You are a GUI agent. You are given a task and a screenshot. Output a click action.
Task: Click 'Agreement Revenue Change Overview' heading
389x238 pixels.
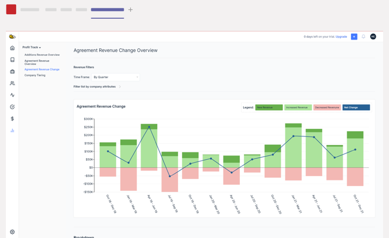115,51
